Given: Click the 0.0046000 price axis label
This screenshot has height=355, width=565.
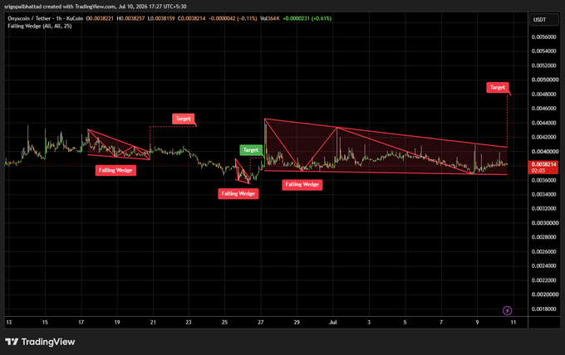Looking at the screenshot, I should tap(543, 109).
